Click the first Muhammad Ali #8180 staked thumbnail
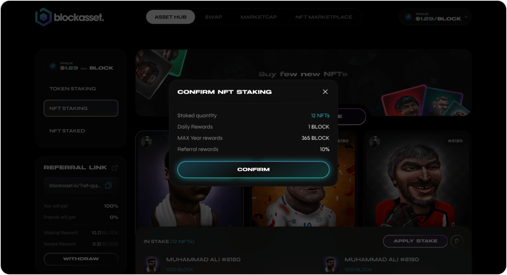 (152, 264)
